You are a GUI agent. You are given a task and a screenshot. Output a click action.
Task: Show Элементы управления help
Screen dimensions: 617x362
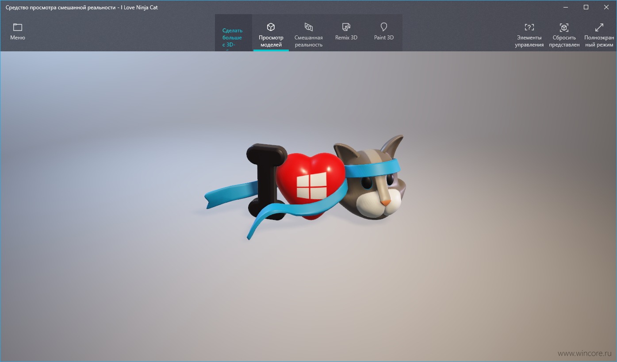(529, 35)
